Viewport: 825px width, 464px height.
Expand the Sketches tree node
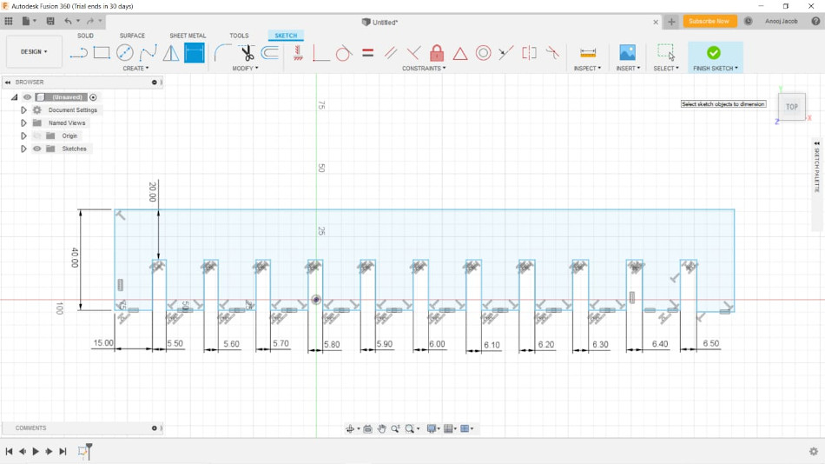coord(23,149)
